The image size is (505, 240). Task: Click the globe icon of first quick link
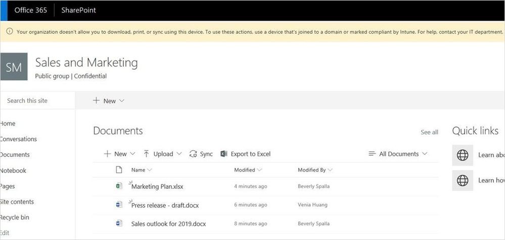[463, 155]
